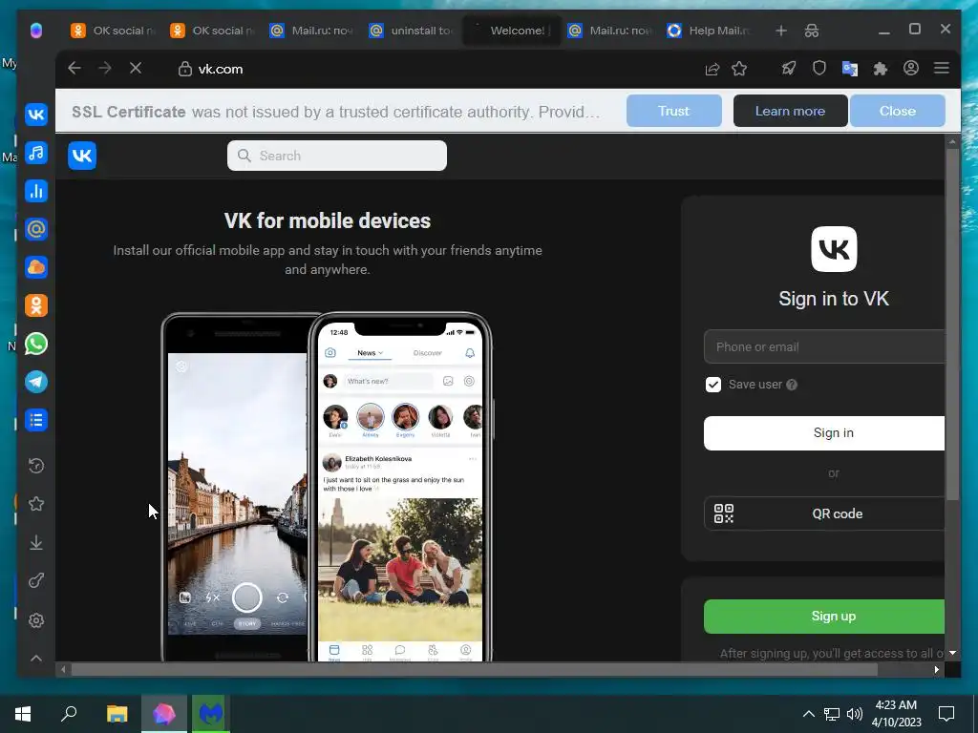This screenshot has width=978, height=733.
Task: Click the VK logo in header
Action: (x=82, y=156)
